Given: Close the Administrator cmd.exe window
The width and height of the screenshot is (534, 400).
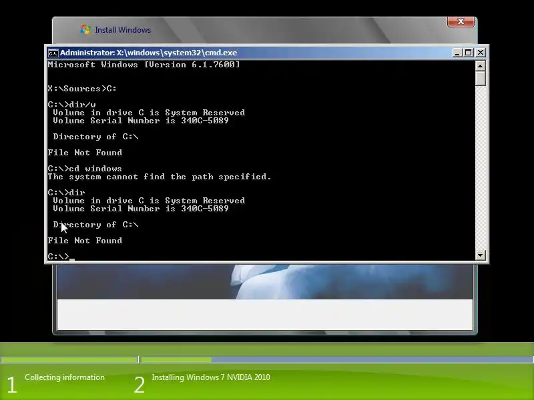Looking at the screenshot, I should pos(480,53).
